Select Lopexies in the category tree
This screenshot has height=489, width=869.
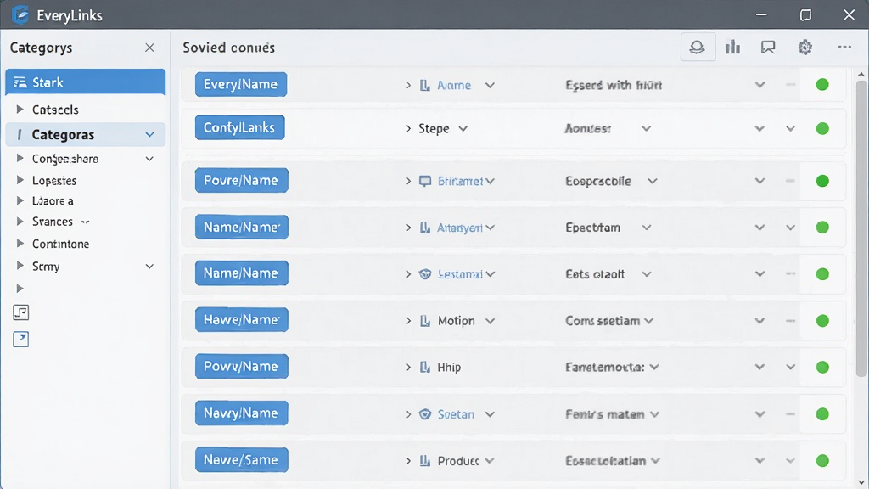tap(54, 181)
